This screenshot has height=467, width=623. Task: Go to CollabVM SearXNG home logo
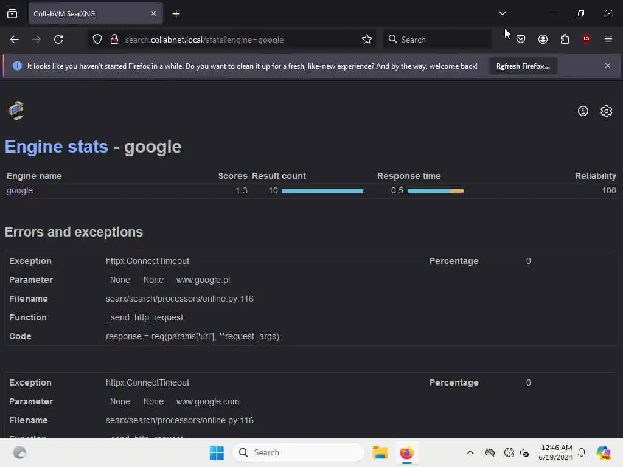16,111
